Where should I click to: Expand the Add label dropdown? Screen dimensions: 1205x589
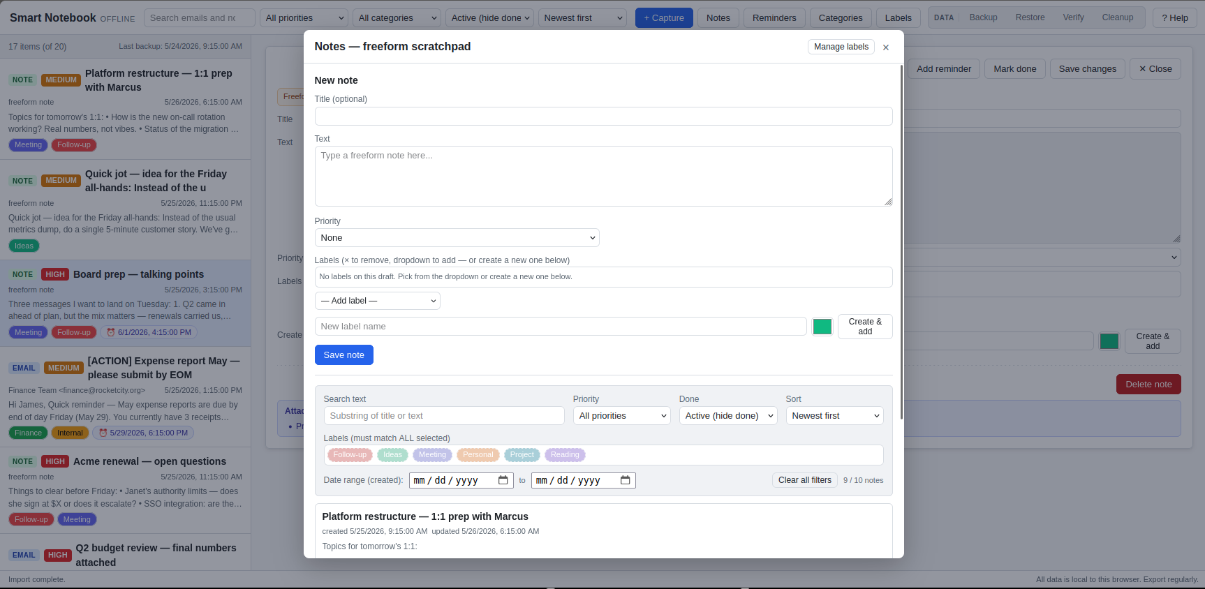tap(377, 301)
